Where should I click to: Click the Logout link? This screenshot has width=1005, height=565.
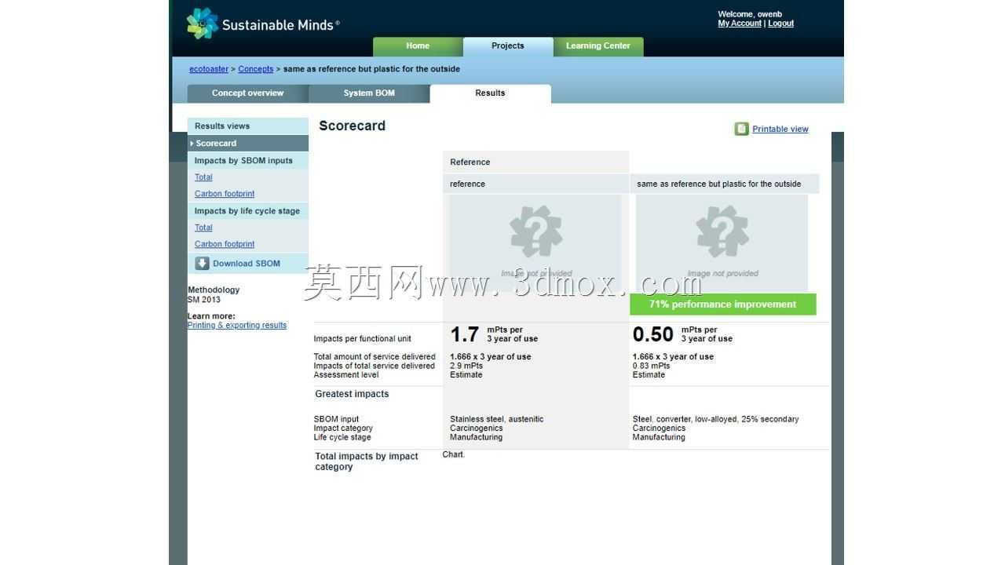(780, 24)
